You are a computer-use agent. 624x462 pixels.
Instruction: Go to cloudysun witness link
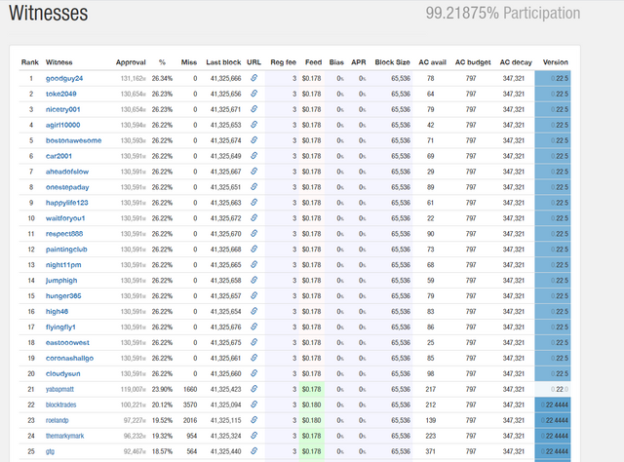click(62, 373)
